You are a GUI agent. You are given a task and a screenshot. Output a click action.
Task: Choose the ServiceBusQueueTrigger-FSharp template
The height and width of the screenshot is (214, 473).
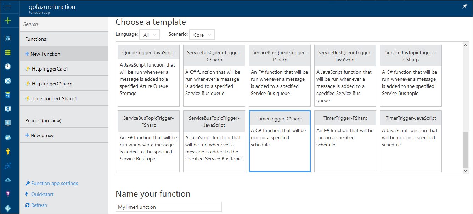(280, 75)
